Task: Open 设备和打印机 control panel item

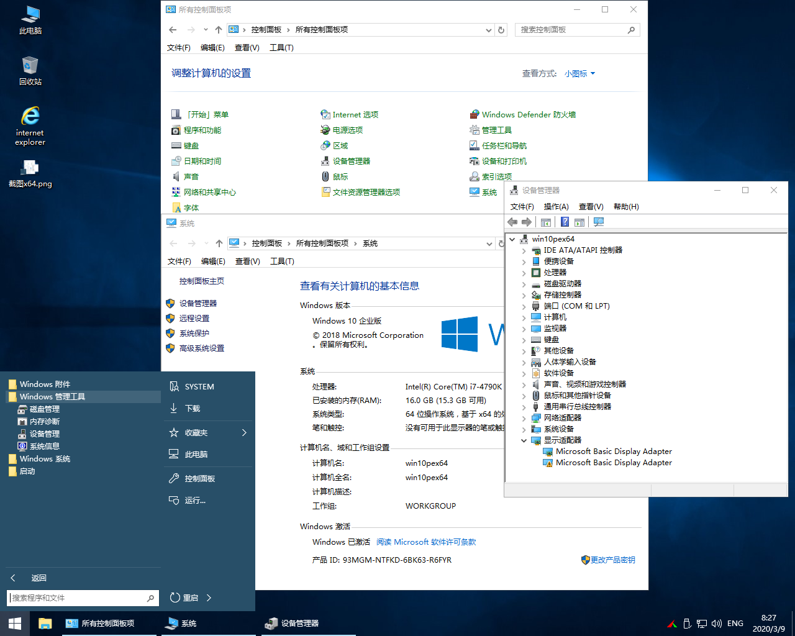Action: click(498, 161)
